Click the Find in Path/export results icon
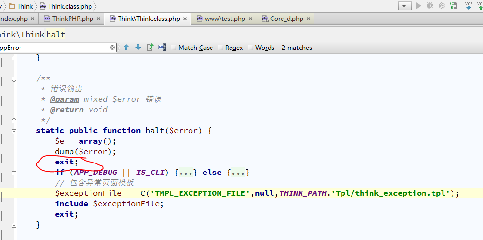 (150, 48)
